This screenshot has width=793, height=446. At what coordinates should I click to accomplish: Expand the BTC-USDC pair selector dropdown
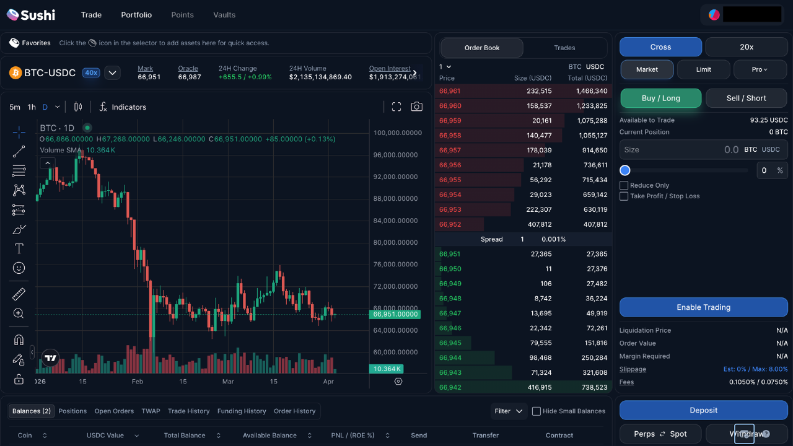pos(112,73)
